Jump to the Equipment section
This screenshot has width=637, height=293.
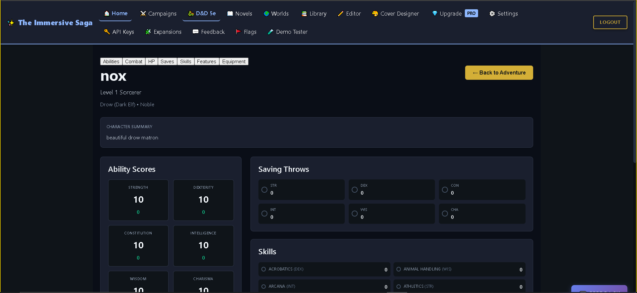[x=234, y=62]
